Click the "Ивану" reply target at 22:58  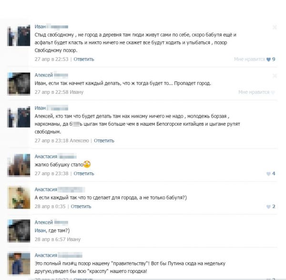pyautogui.click(x=76, y=92)
